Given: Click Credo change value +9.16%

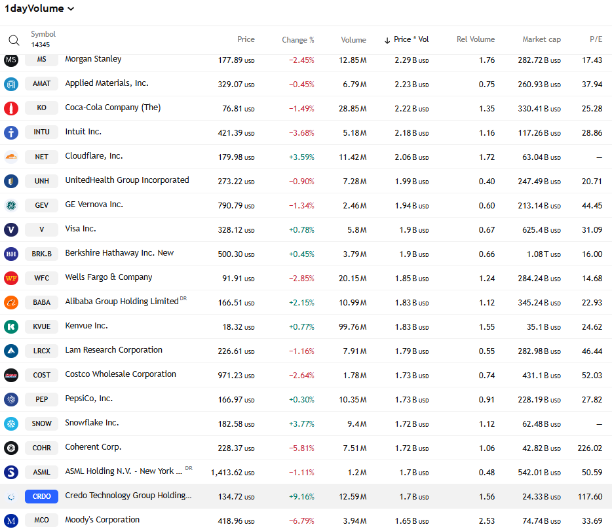Looking at the screenshot, I should point(301,497).
